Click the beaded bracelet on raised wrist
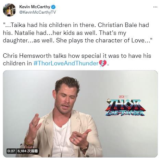The width and height of the screenshot is (161, 158). tap(29, 143)
